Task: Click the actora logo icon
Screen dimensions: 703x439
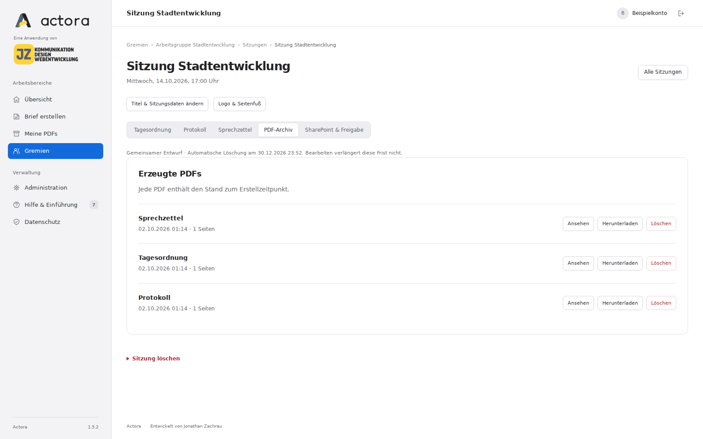Action: (23, 20)
